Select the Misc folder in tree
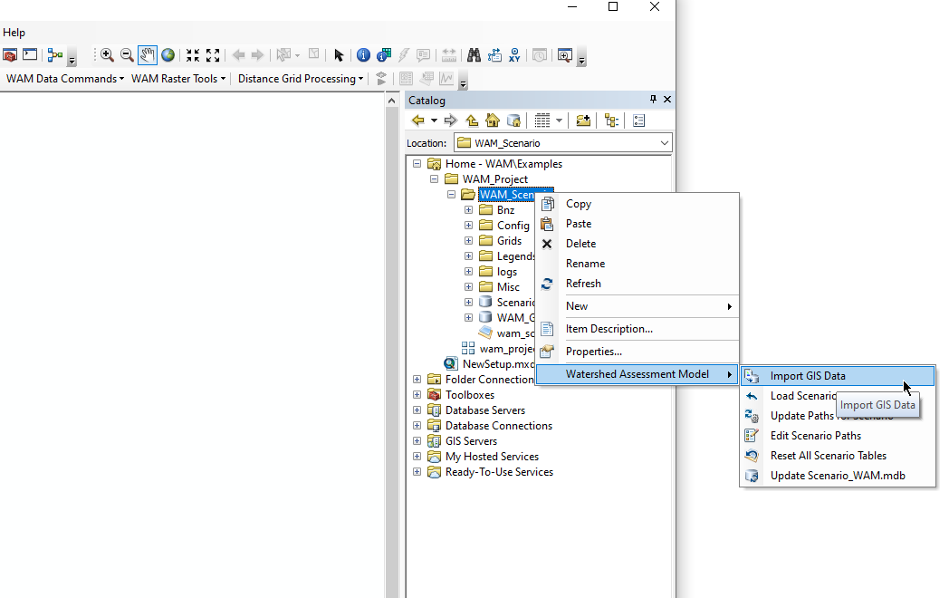Viewport: 949px width, 598px height. (x=508, y=287)
